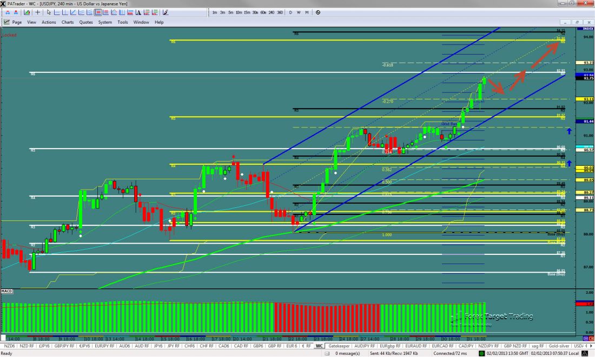
Task: Switch to the Gatekeeper tab
Action: [339, 346]
